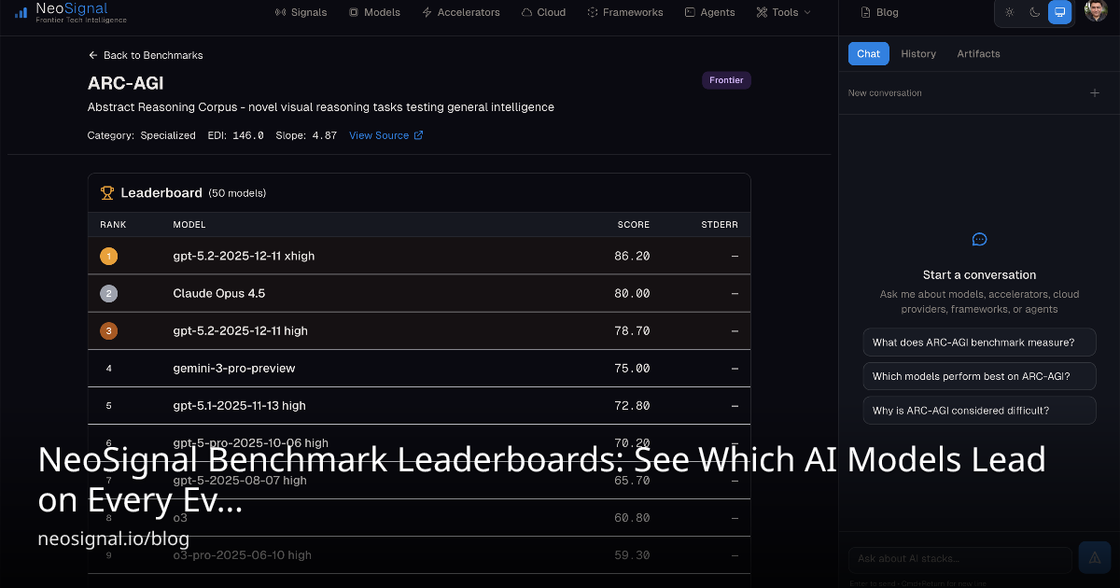
Task: Ask Which models perform best on ARC-AGI
Action: coord(979,376)
